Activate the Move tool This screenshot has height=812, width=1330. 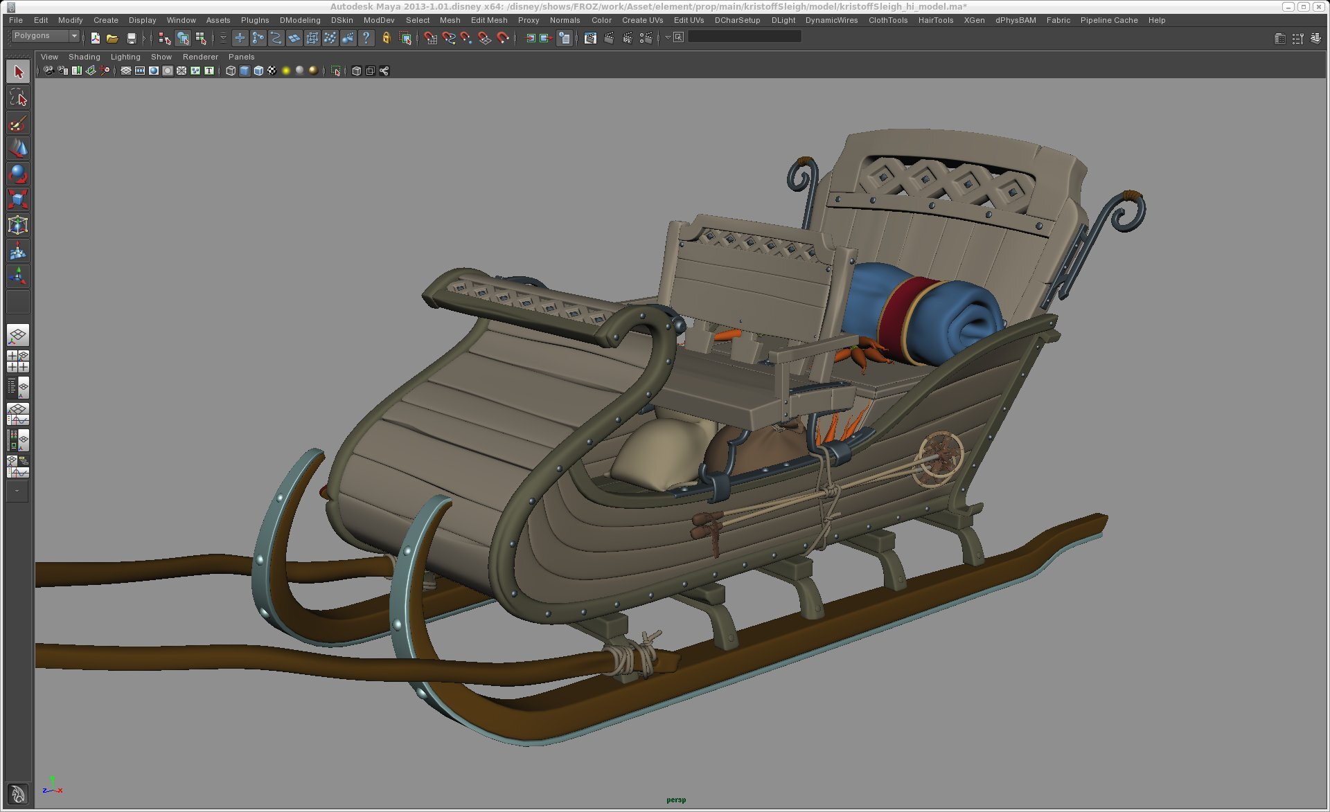(x=18, y=149)
